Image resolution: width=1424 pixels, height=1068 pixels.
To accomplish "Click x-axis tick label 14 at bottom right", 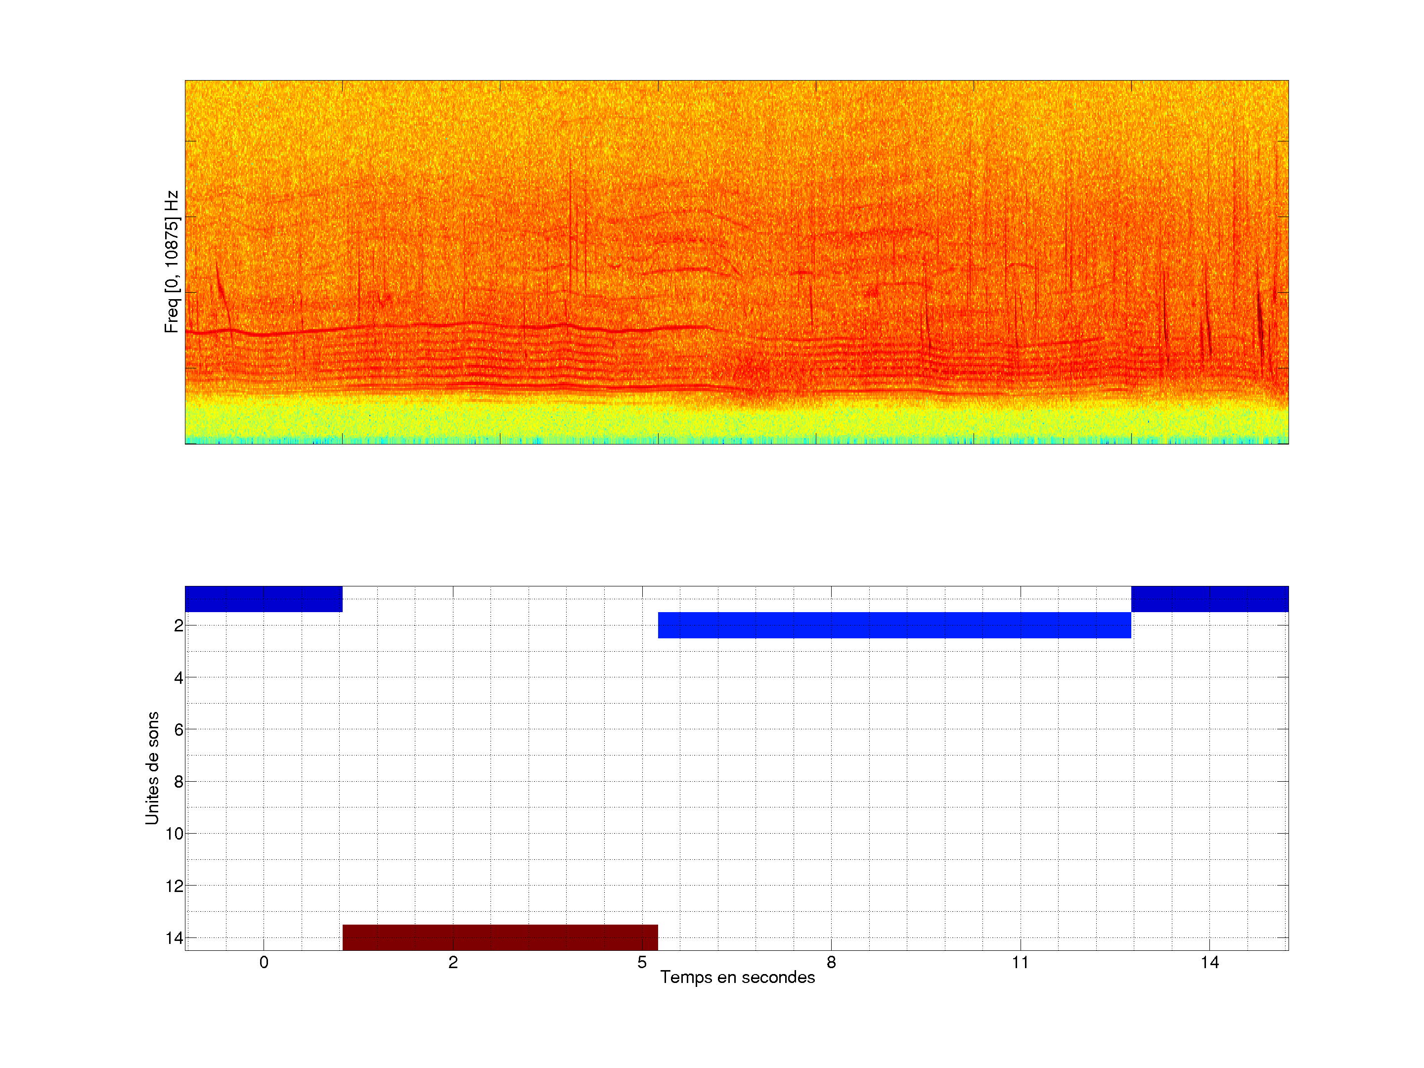I will 1209,962.
